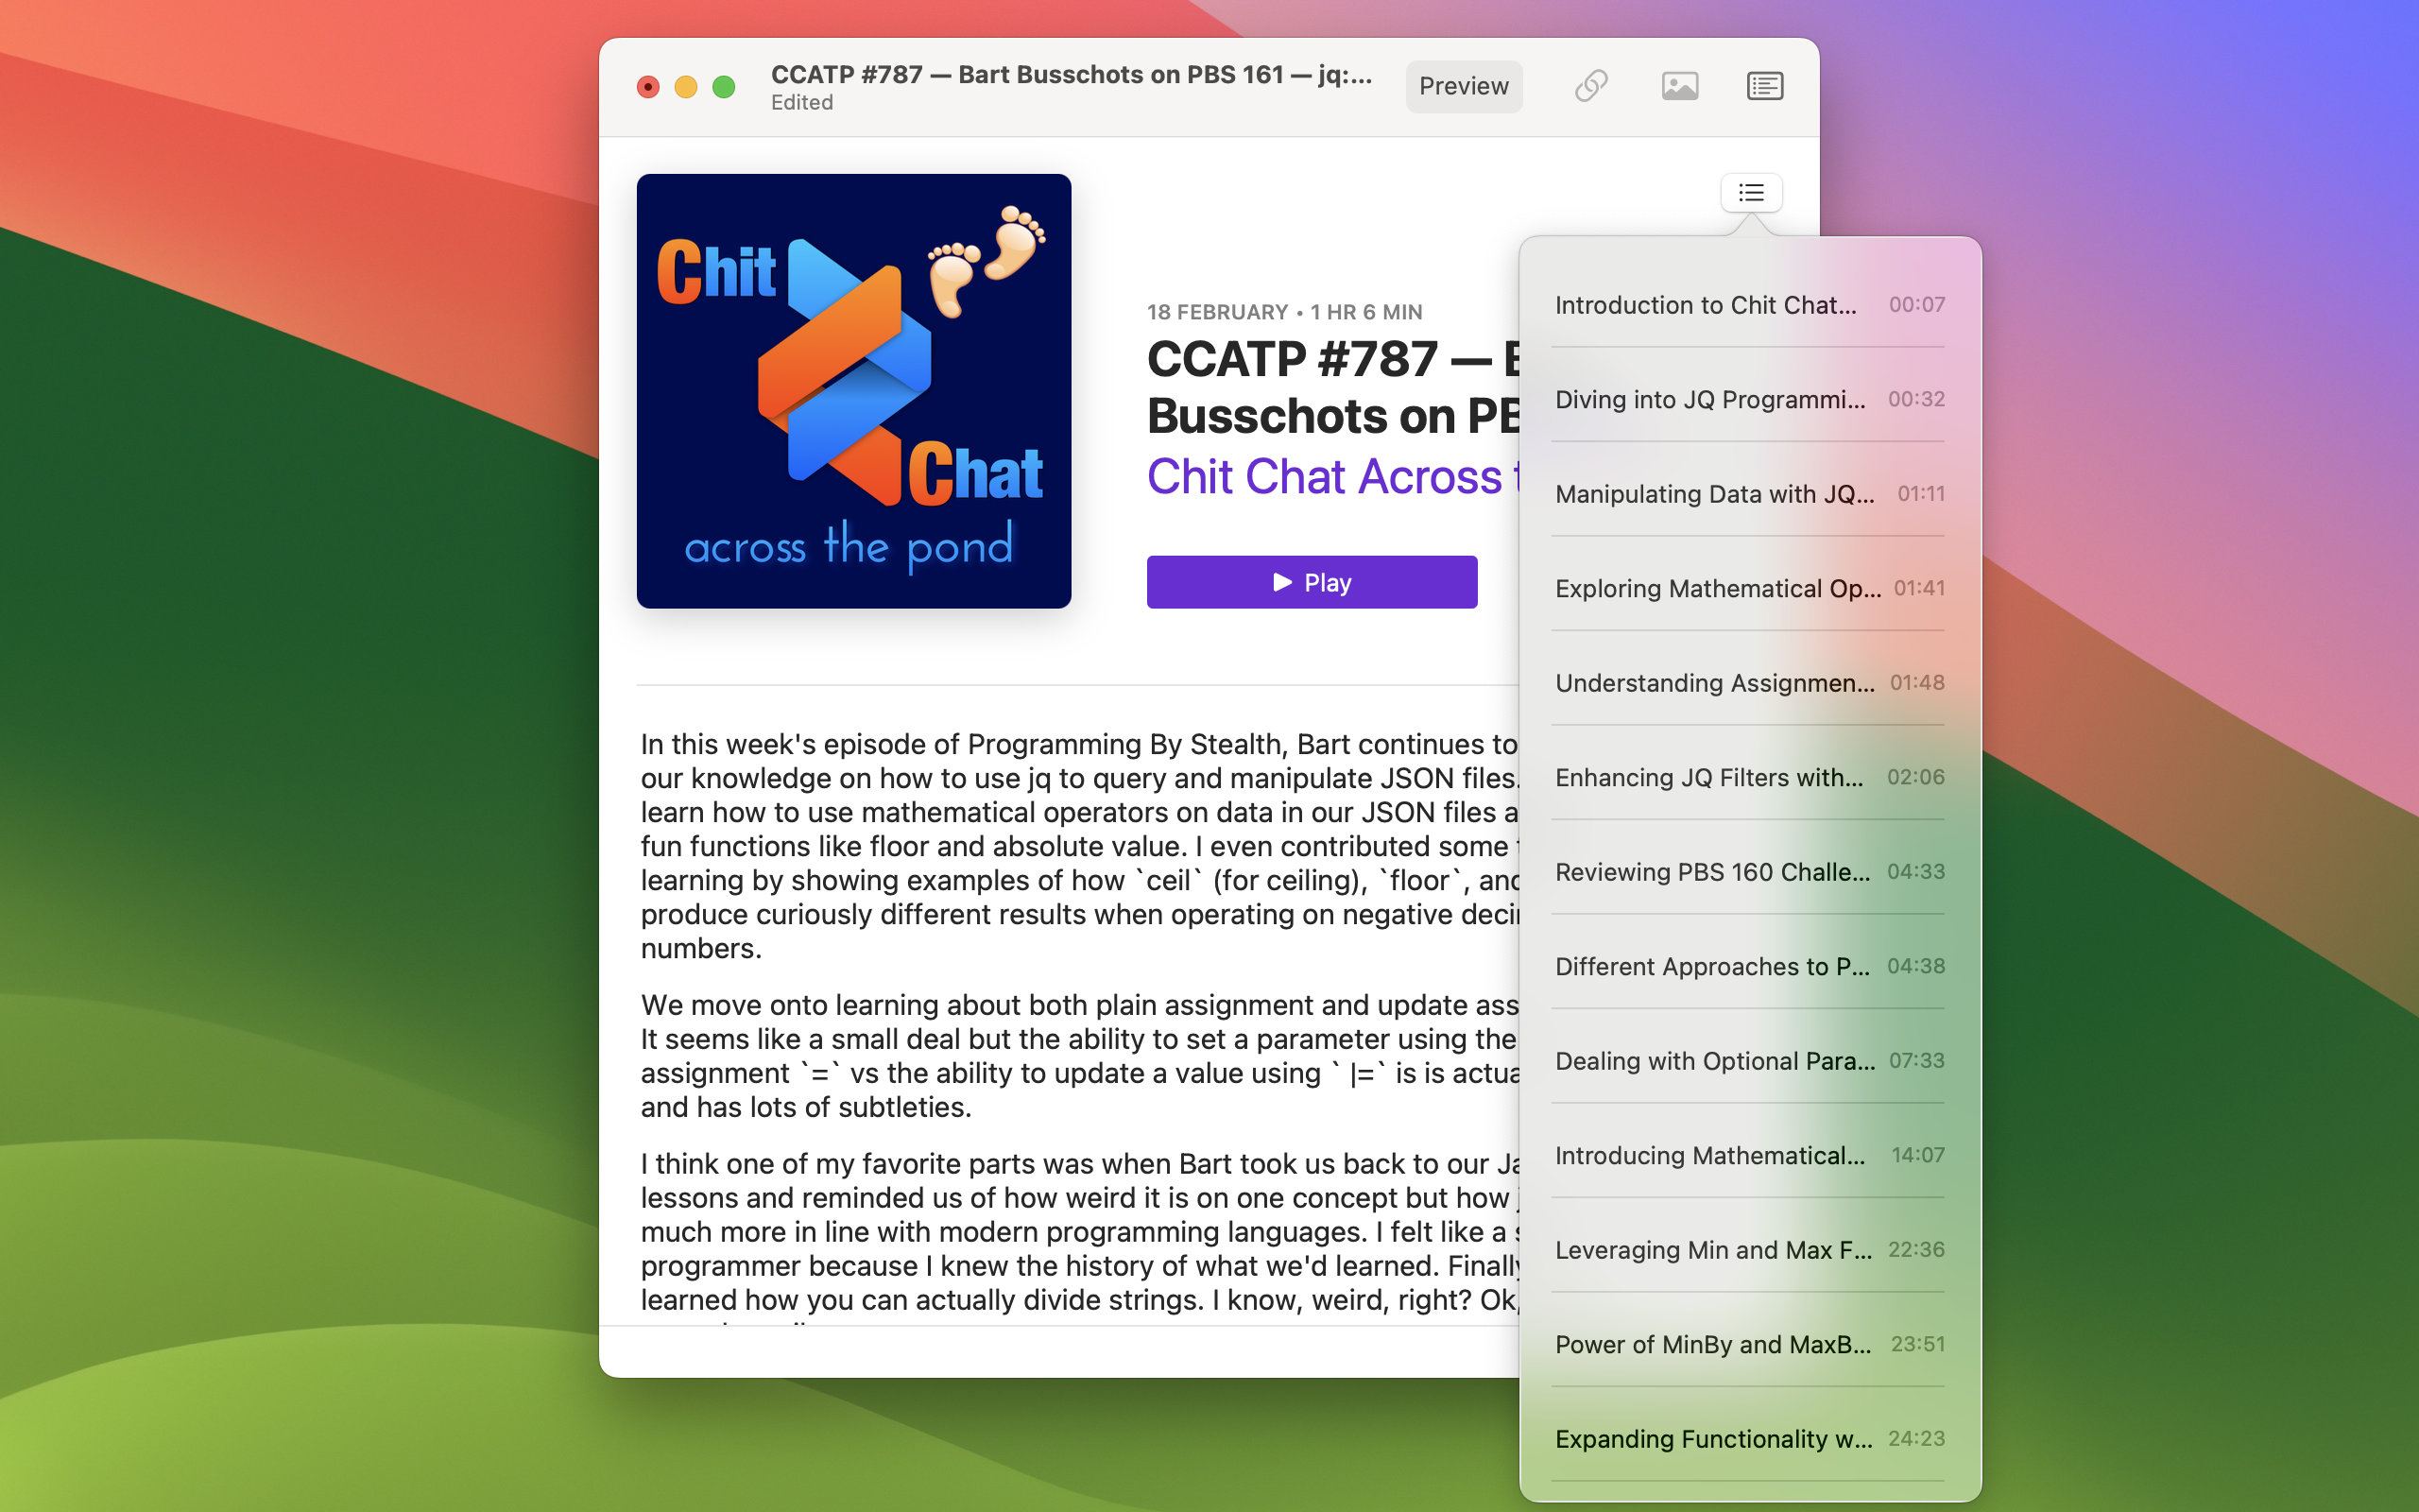
Task: Click the bulleted list icon on episode panel
Action: pyautogui.click(x=1750, y=192)
